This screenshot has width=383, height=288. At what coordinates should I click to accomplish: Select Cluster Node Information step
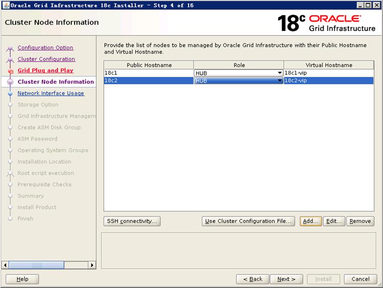pyautogui.click(x=56, y=82)
